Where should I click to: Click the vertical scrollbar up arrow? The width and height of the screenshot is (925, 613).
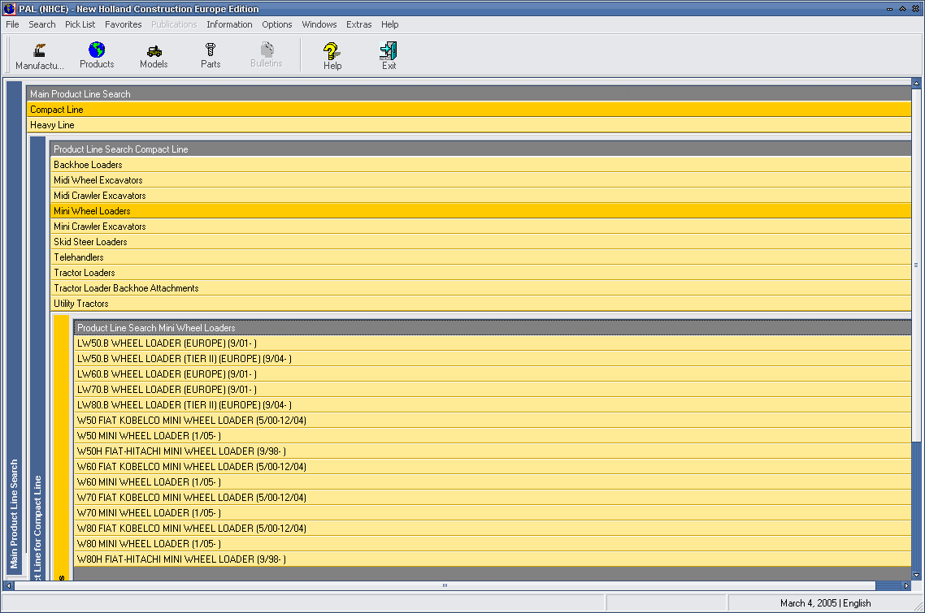[x=916, y=83]
